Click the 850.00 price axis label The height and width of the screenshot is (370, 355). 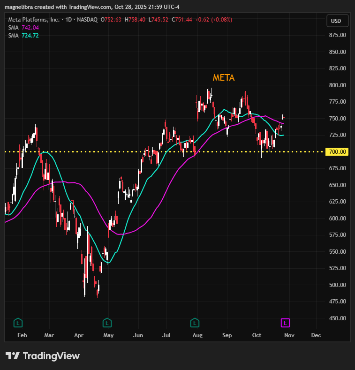[x=338, y=52]
